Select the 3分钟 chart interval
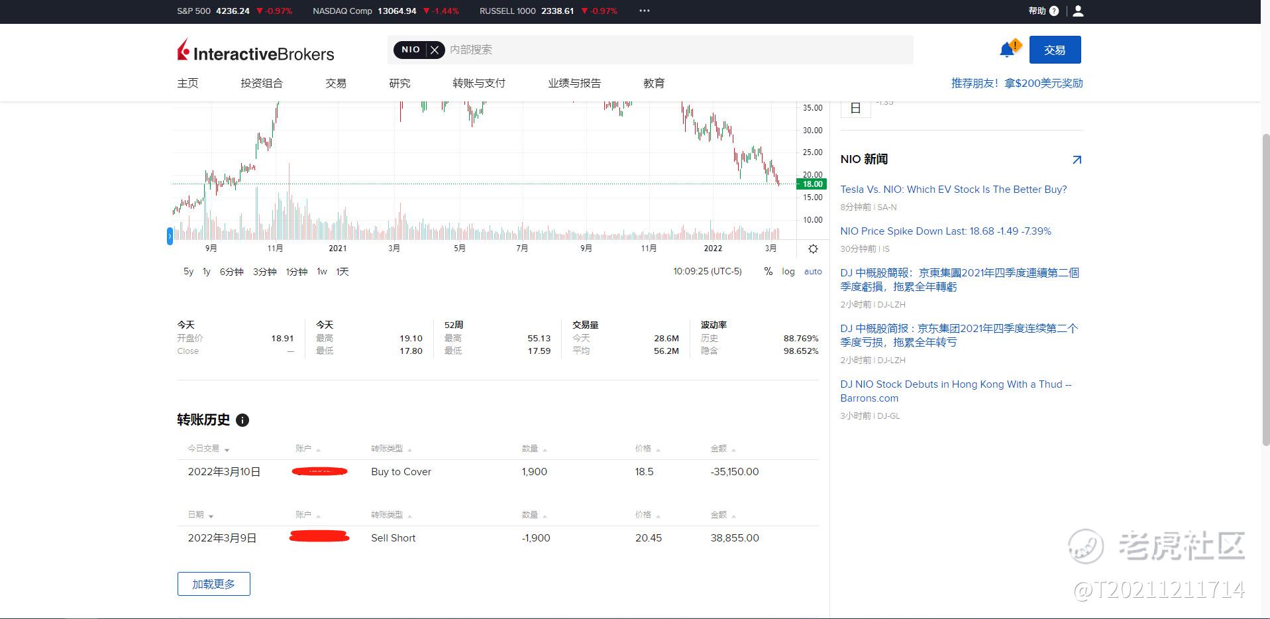Image resolution: width=1270 pixels, height=619 pixels. coord(264,272)
